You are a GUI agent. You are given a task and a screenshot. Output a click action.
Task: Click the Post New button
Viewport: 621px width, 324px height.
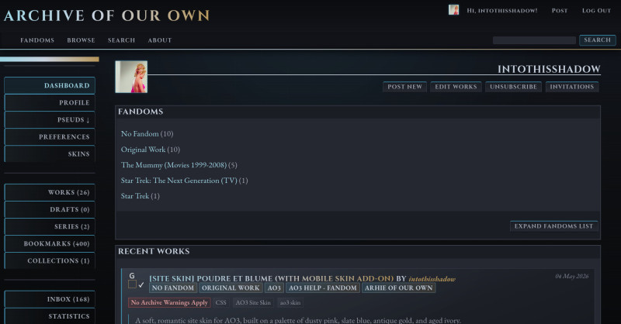point(404,87)
